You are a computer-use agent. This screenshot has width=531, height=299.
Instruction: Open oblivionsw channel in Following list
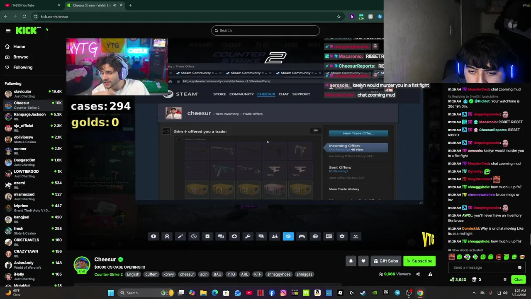[33, 140]
